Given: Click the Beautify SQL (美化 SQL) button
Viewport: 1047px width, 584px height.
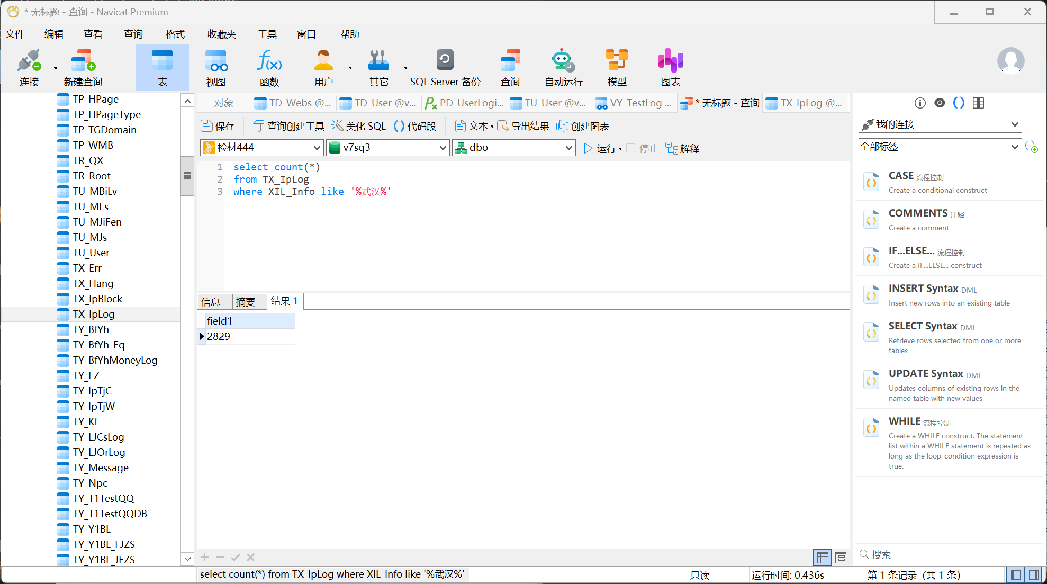Looking at the screenshot, I should pos(359,126).
